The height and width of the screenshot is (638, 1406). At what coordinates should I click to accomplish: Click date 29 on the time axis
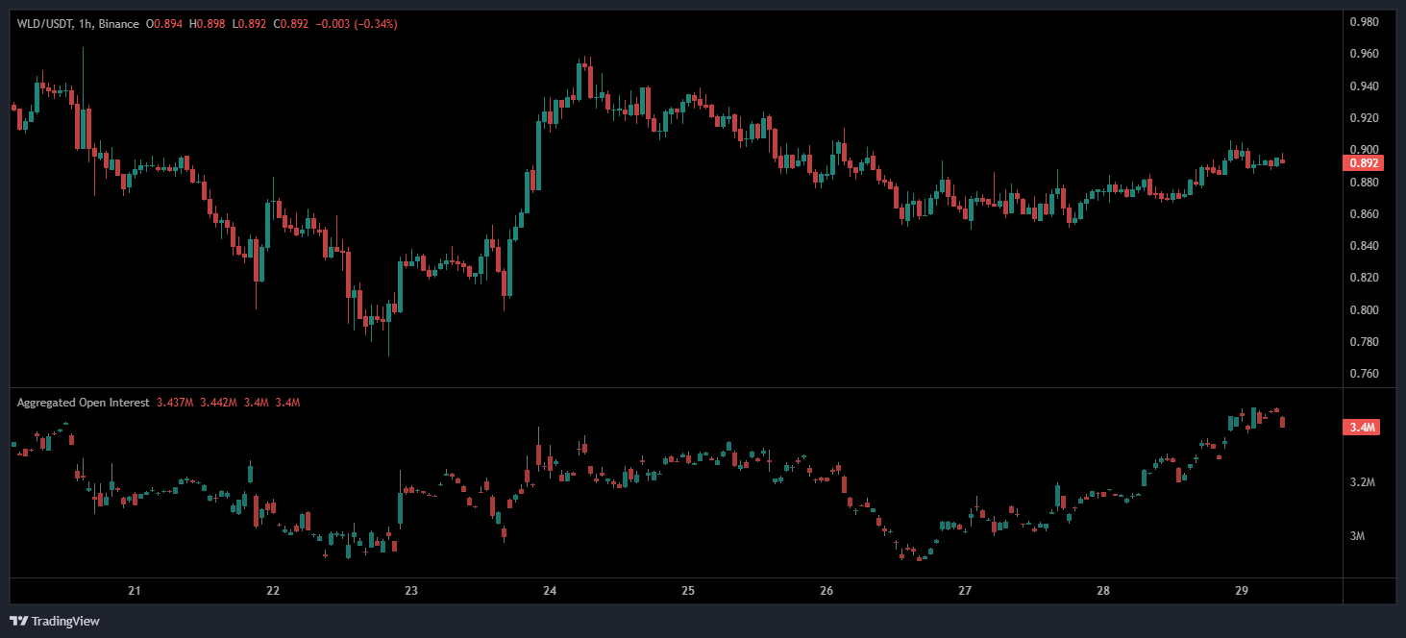[1241, 591]
